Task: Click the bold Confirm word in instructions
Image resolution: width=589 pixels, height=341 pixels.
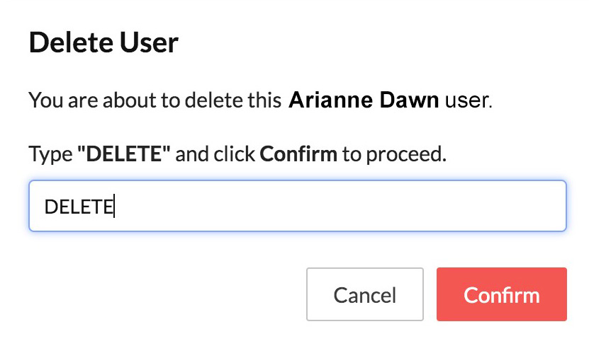Action: pyautogui.click(x=298, y=154)
